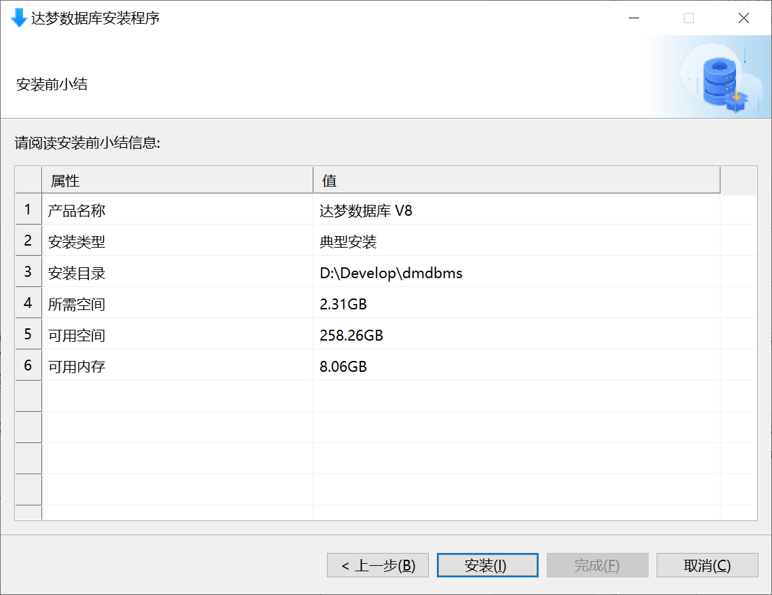Select row header number 4
The height and width of the screenshot is (595, 772).
tap(28, 303)
